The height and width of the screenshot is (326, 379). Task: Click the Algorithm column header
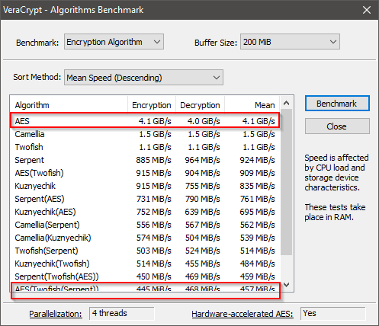point(69,105)
